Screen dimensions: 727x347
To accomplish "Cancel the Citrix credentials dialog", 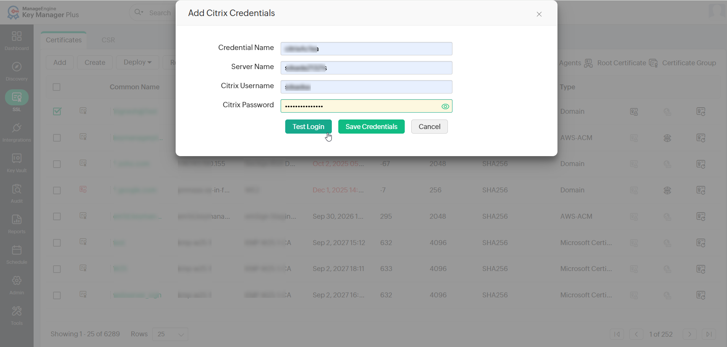I will tap(430, 127).
